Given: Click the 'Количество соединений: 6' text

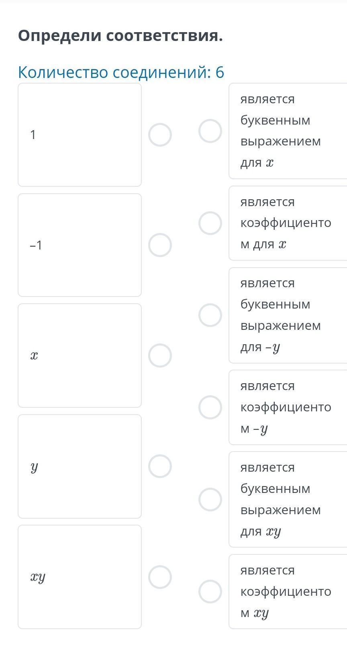Looking at the screenshot, I should click(121, 72).
